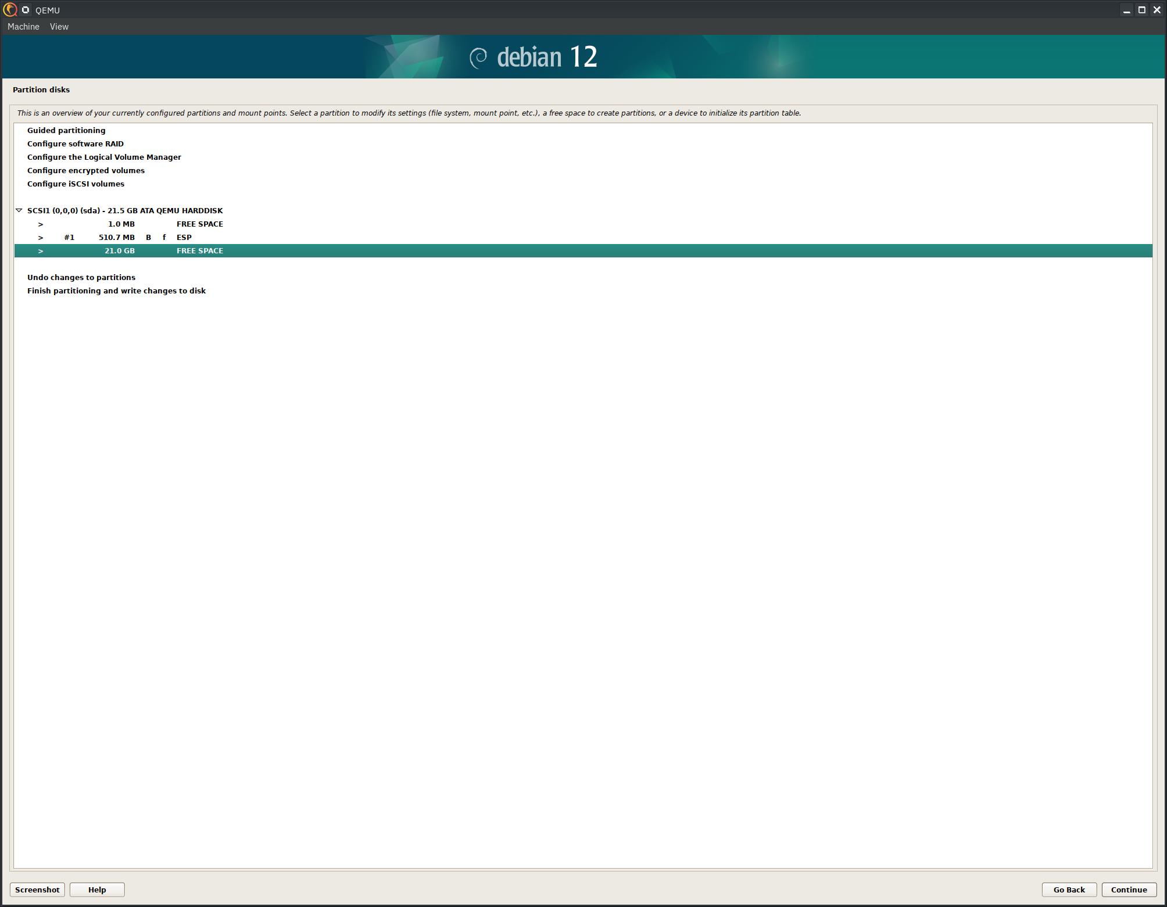This screenshot has height=907, width=1167.
Task: Click the QEMU app icon in title bar
Action: (x=10, y=10)
